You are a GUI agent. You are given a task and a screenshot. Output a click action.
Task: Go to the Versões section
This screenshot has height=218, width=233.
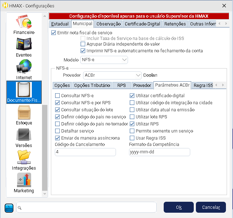coord(24,137)
